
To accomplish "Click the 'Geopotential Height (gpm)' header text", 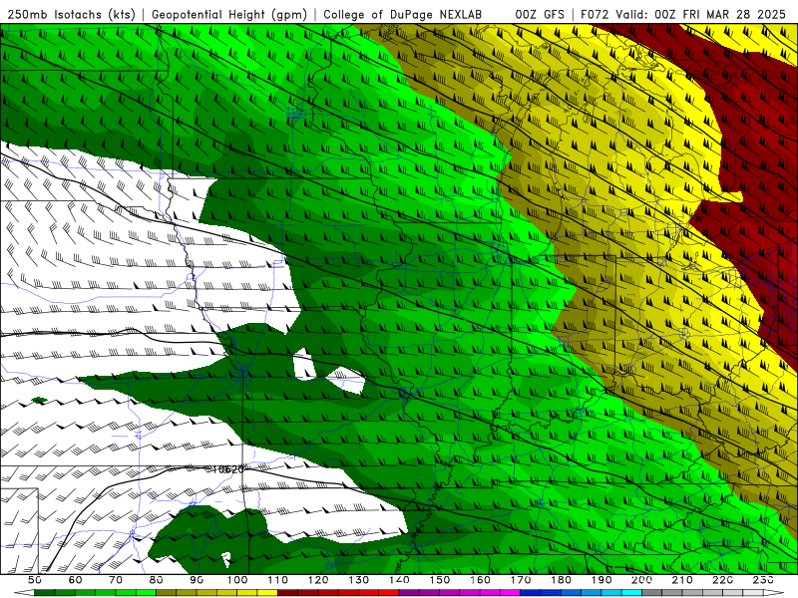I will point(229,14).
